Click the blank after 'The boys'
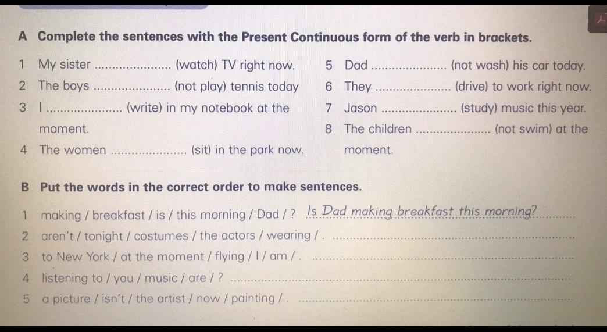The image size is (607, 332). tap(131, 88)
